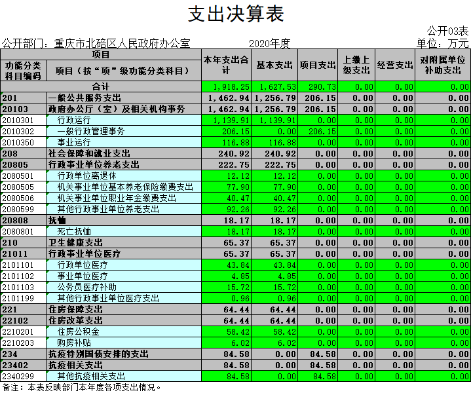Select the 其他行政事业单位养老支出 cell
This screenshot has height=393, width=471.
coord(124,209)
